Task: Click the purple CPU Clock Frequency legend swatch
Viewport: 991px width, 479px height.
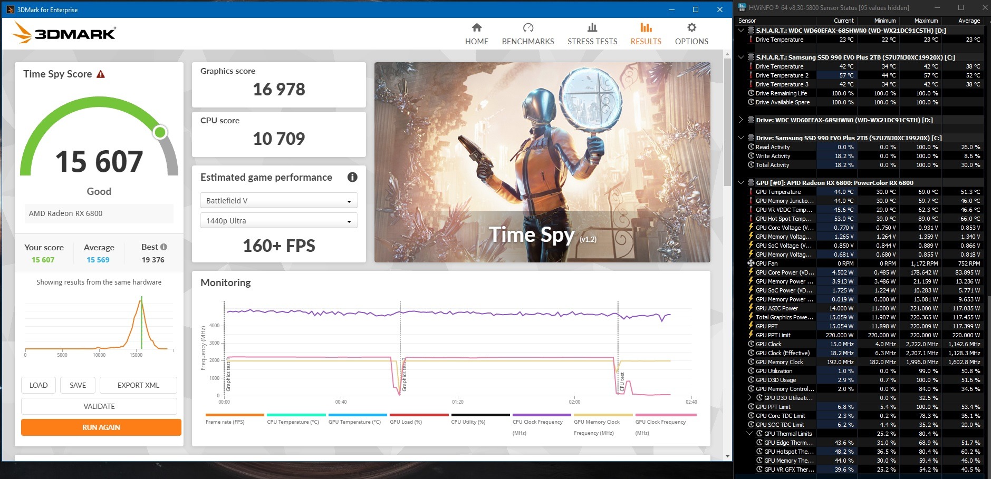Action: pyautogui.click(x=542, y=415)
